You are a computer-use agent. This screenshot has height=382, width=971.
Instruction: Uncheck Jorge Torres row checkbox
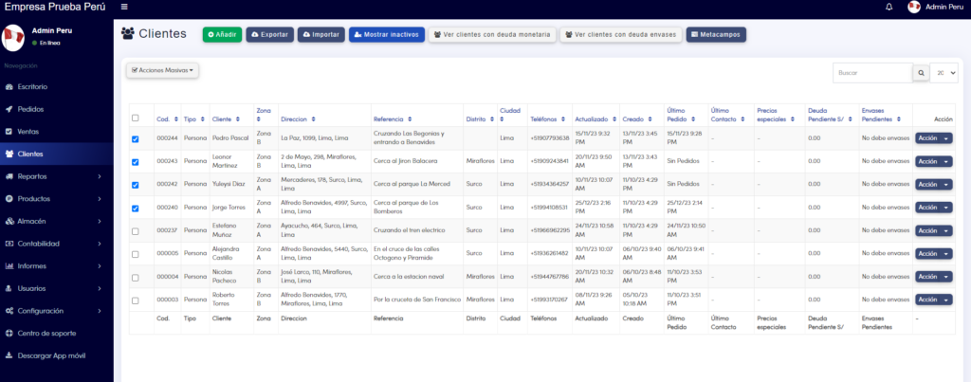136,209
